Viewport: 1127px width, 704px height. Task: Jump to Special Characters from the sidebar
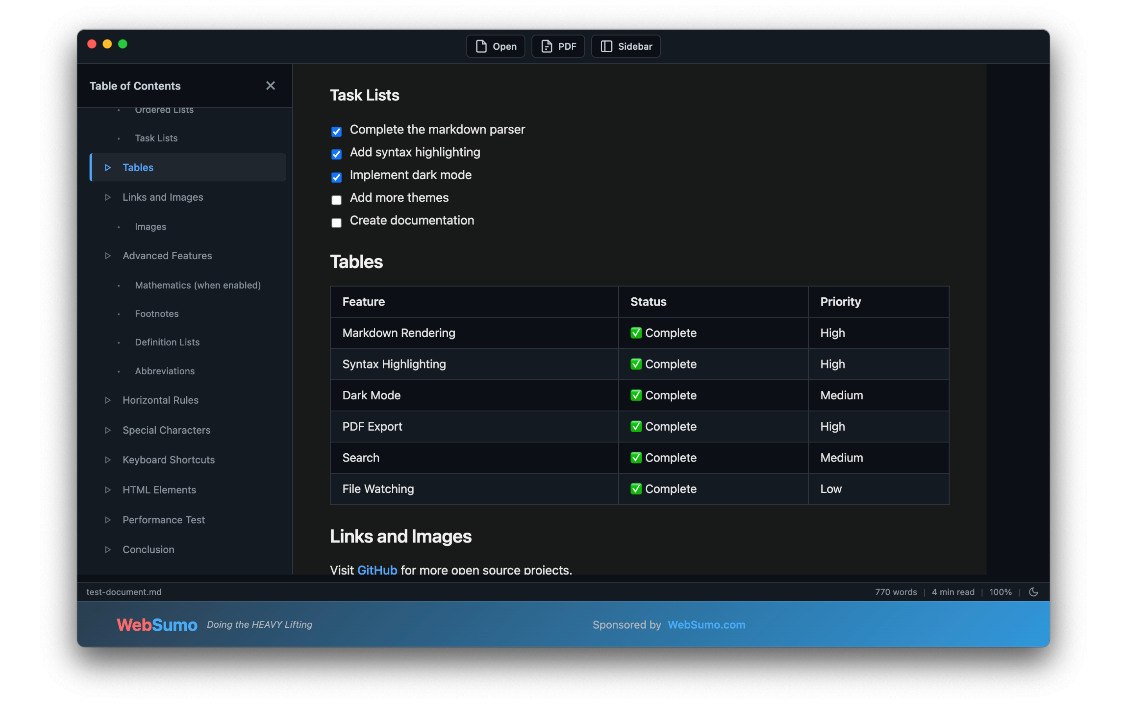pyautogui.click(x=166, y=430)
